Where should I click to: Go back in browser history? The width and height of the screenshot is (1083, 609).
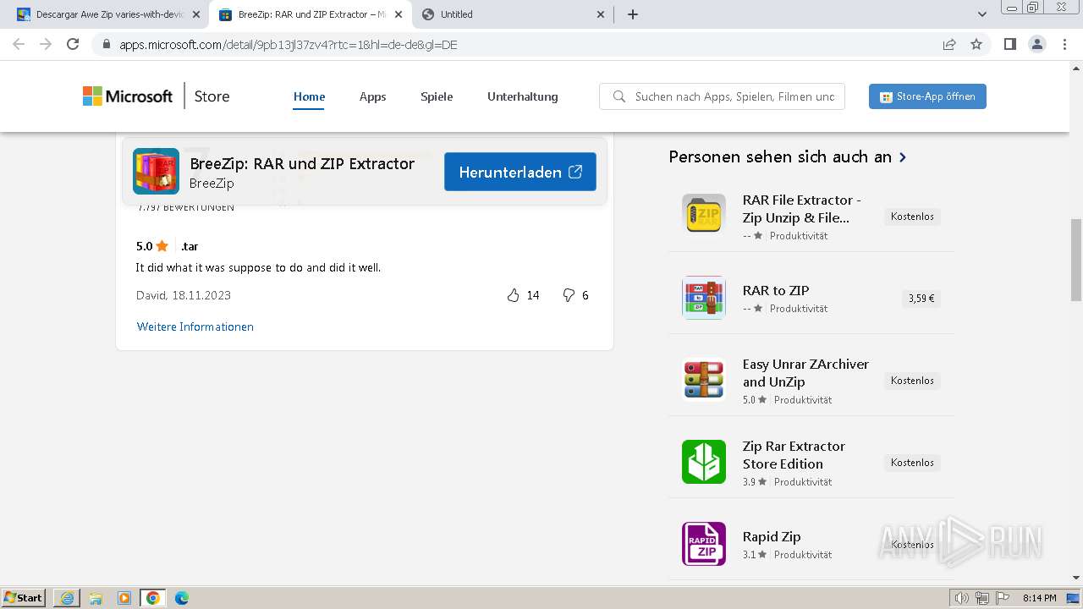[19, 44]
